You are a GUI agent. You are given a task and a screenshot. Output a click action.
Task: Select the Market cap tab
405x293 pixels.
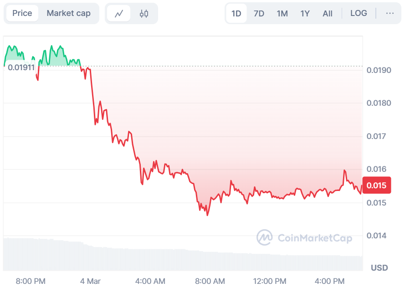tap(68, 13)
